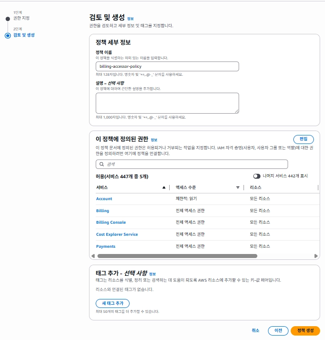
Task: Click the orange 정책 생성 button
Action: [305, 331]
